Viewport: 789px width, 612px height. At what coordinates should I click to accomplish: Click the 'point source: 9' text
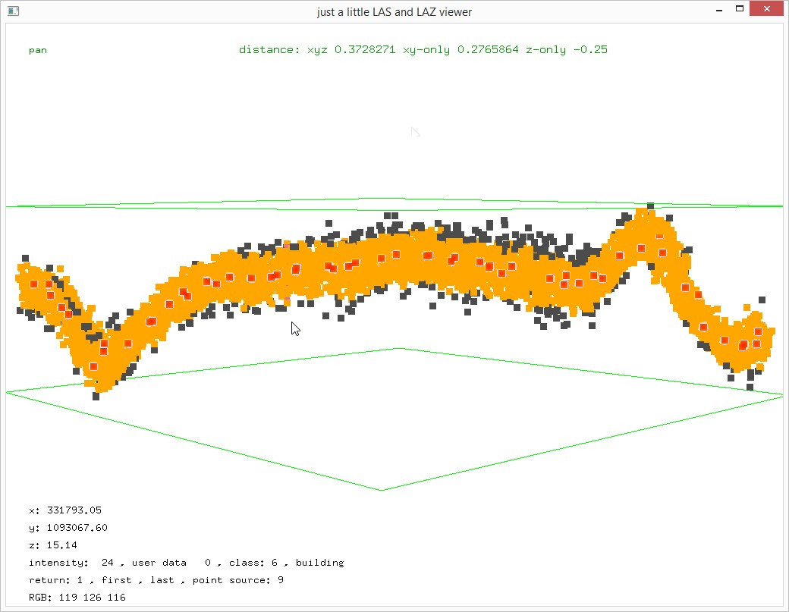click(x=238, y=580)
